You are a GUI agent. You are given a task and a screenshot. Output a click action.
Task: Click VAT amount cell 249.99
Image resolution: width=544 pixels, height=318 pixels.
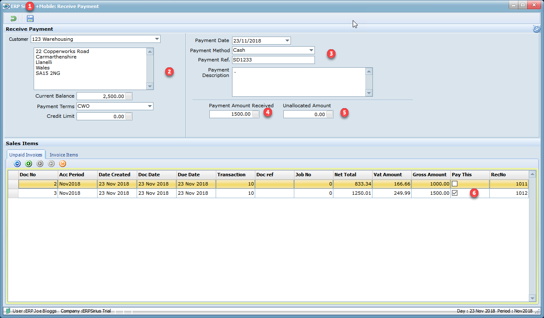click(x=392, y=193)
